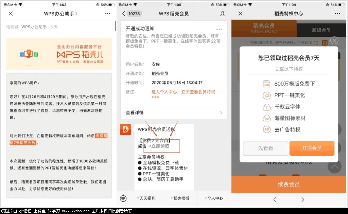The width and height of the screenshot is (348, 214).
Task: Go back using the 19278 back button
Action: pyautogui.click(x=132, y=14)
